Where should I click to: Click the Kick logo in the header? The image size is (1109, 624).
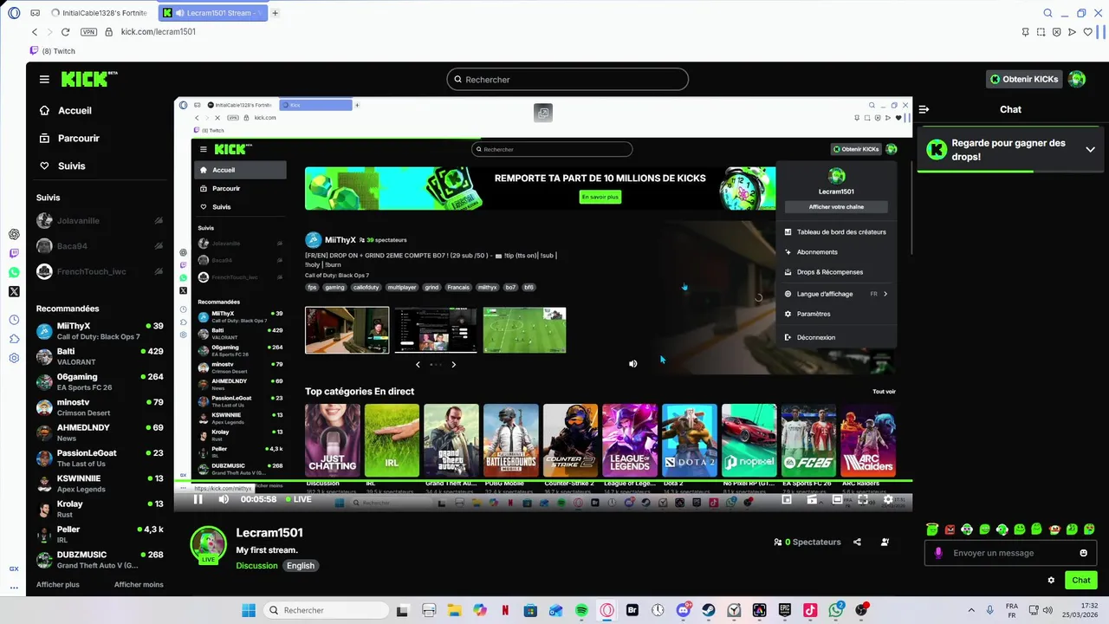tap(89, 79)
